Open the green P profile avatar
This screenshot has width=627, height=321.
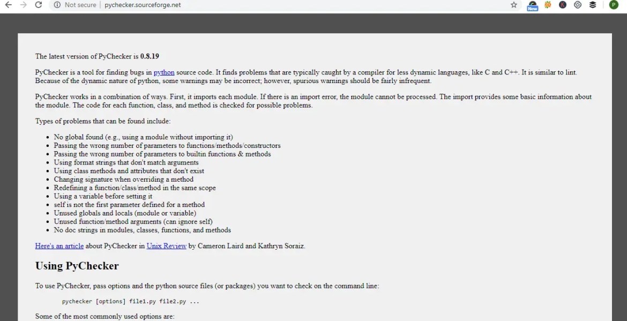tap(614, 5)
